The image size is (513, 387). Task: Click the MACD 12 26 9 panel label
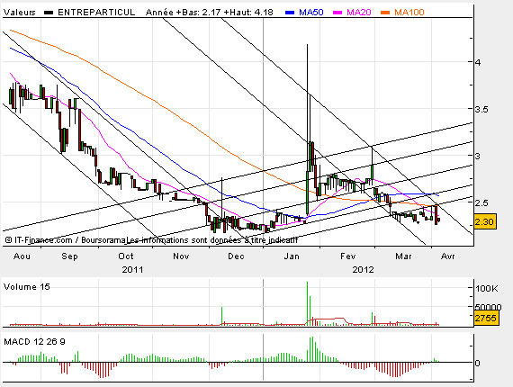click(34, 342)
